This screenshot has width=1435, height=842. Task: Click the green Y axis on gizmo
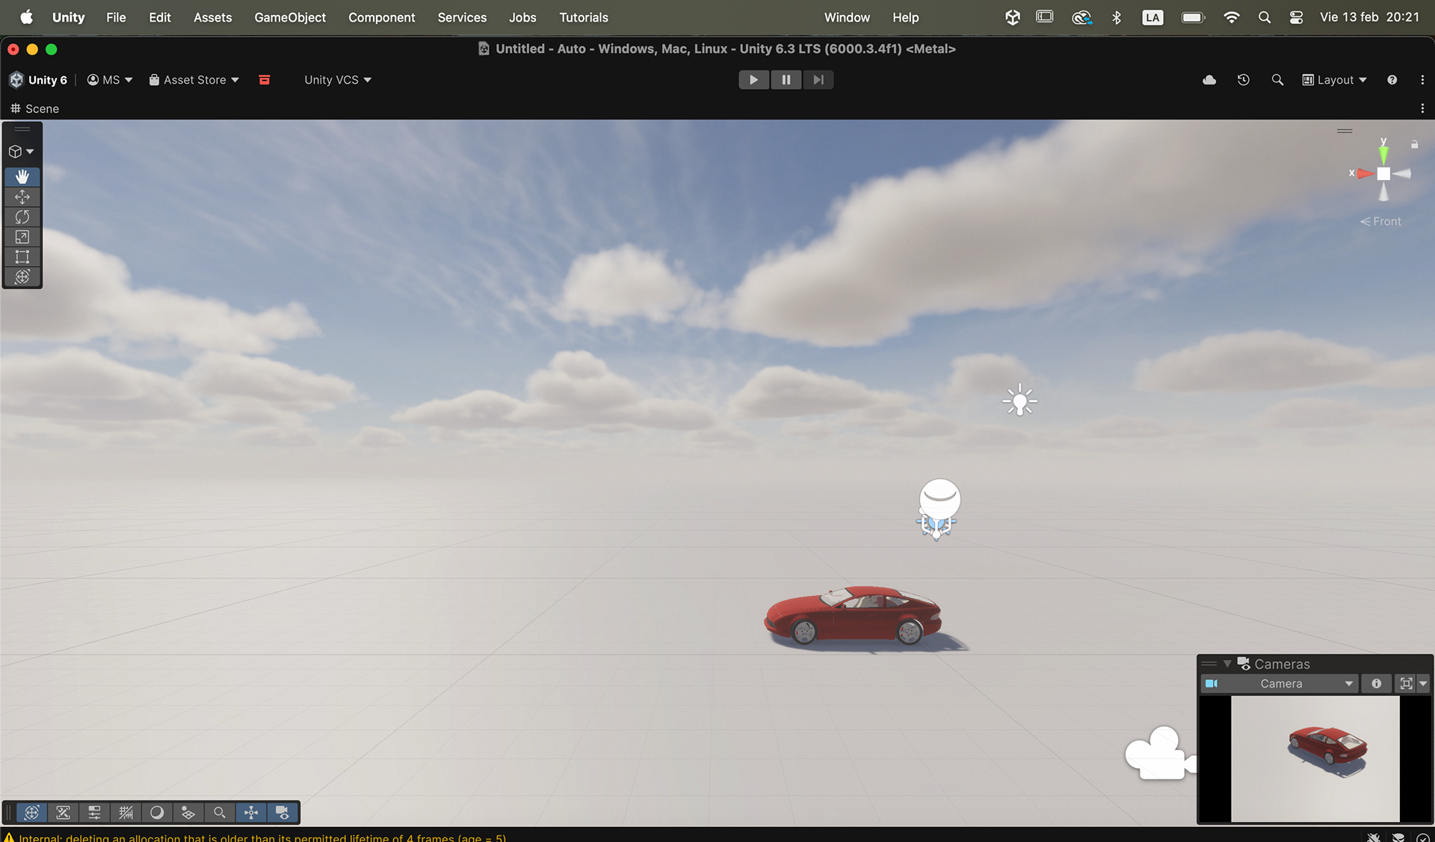[1383, 153]
